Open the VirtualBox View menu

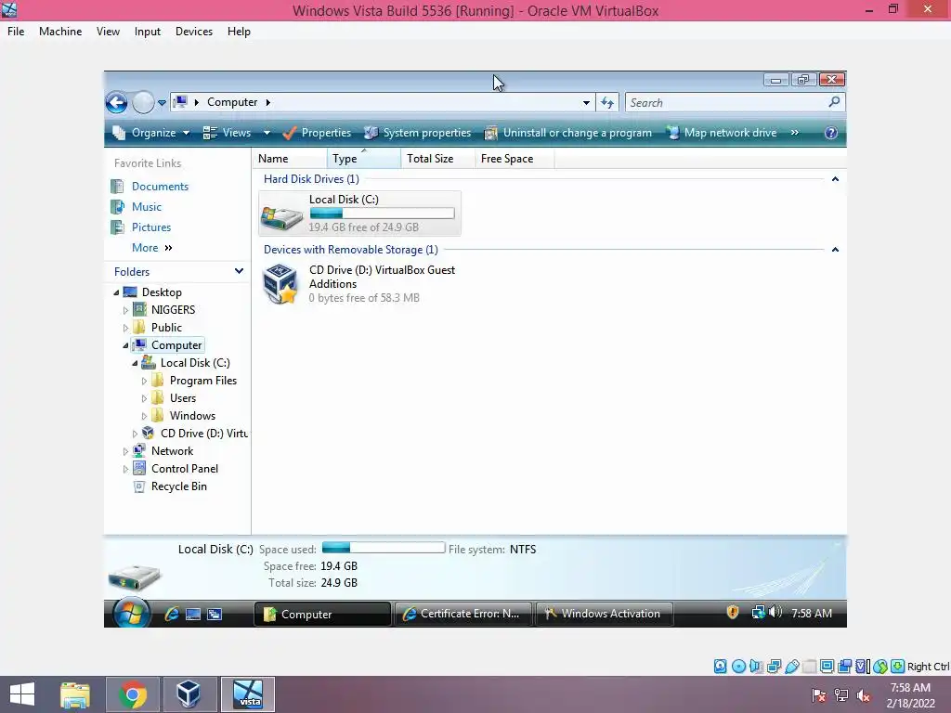click(108, 32)
